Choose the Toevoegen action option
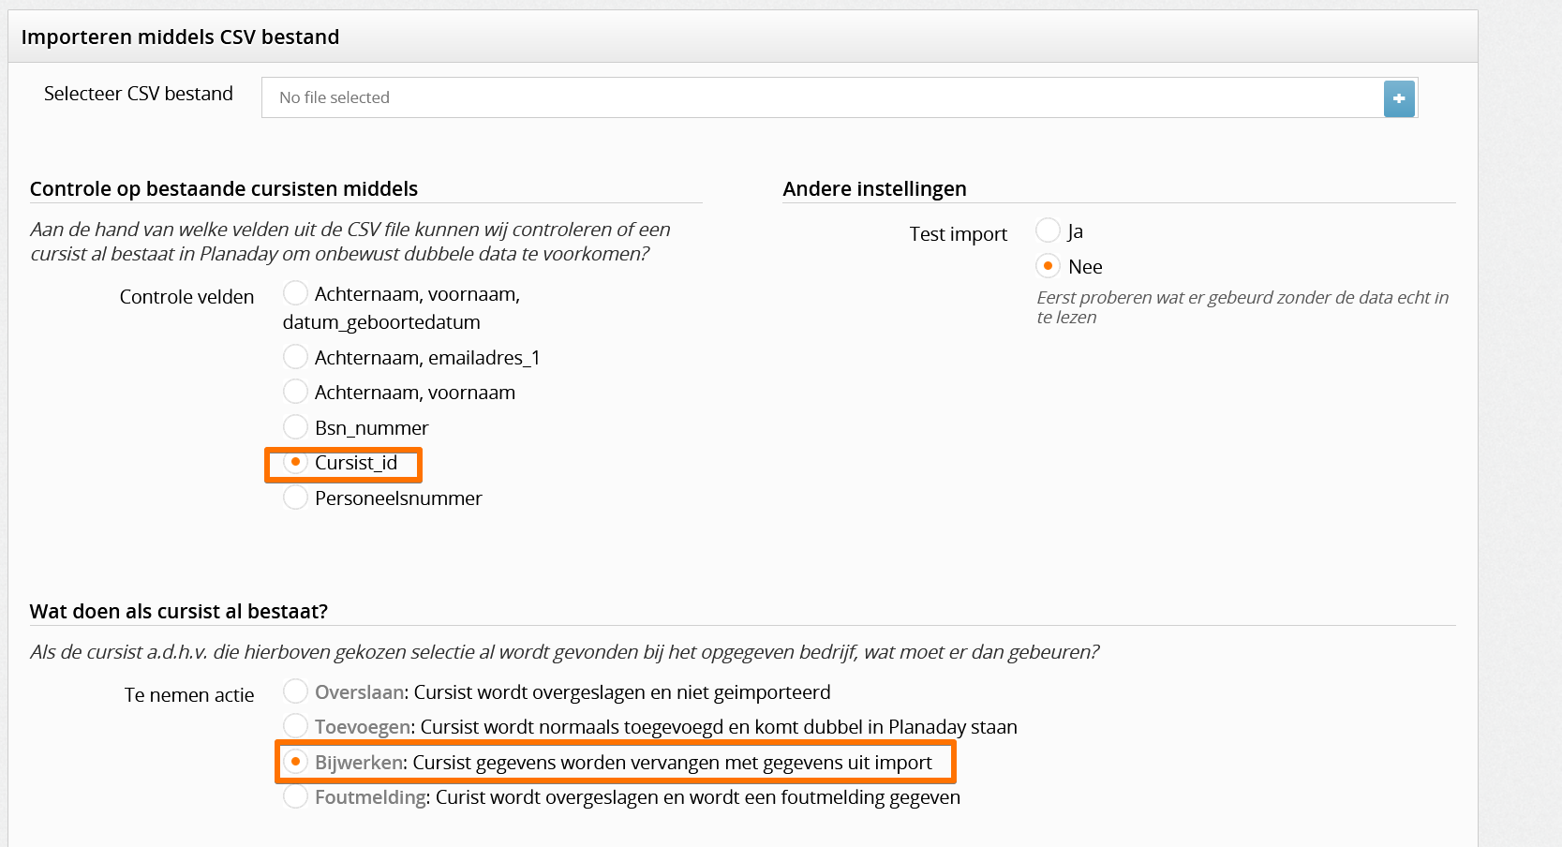This screenshot has height=847, width=1562. tap(295, 726)
